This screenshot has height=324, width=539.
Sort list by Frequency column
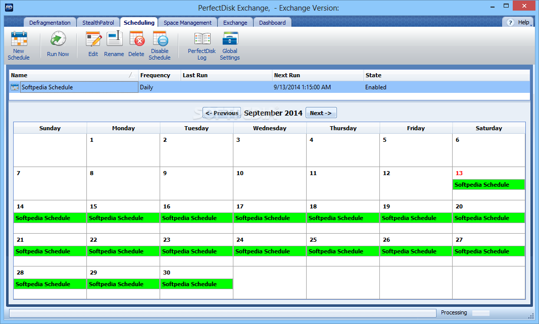[x=160, y=75]
